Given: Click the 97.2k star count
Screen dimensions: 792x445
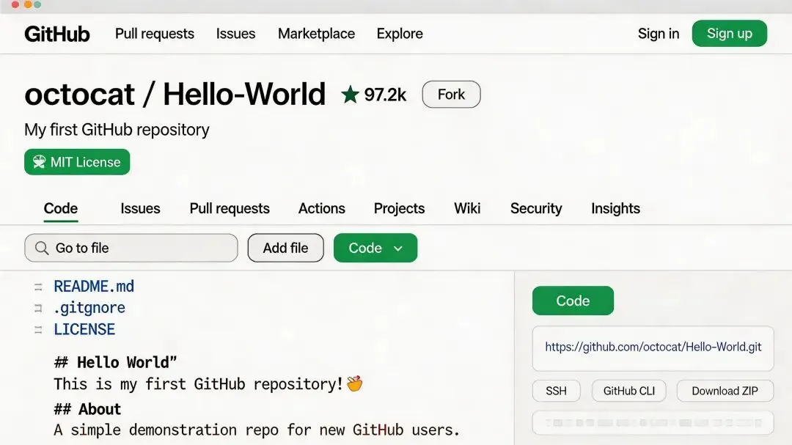Looking at the screenshot, I should pyautogui.click(x=385, y=95).
